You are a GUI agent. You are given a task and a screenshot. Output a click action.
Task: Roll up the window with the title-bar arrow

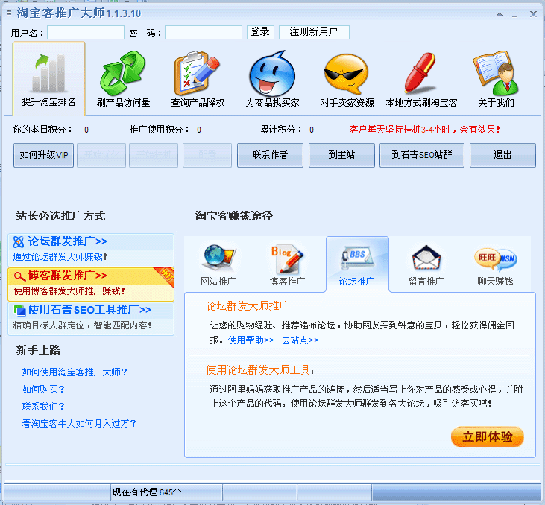point(500,14)
